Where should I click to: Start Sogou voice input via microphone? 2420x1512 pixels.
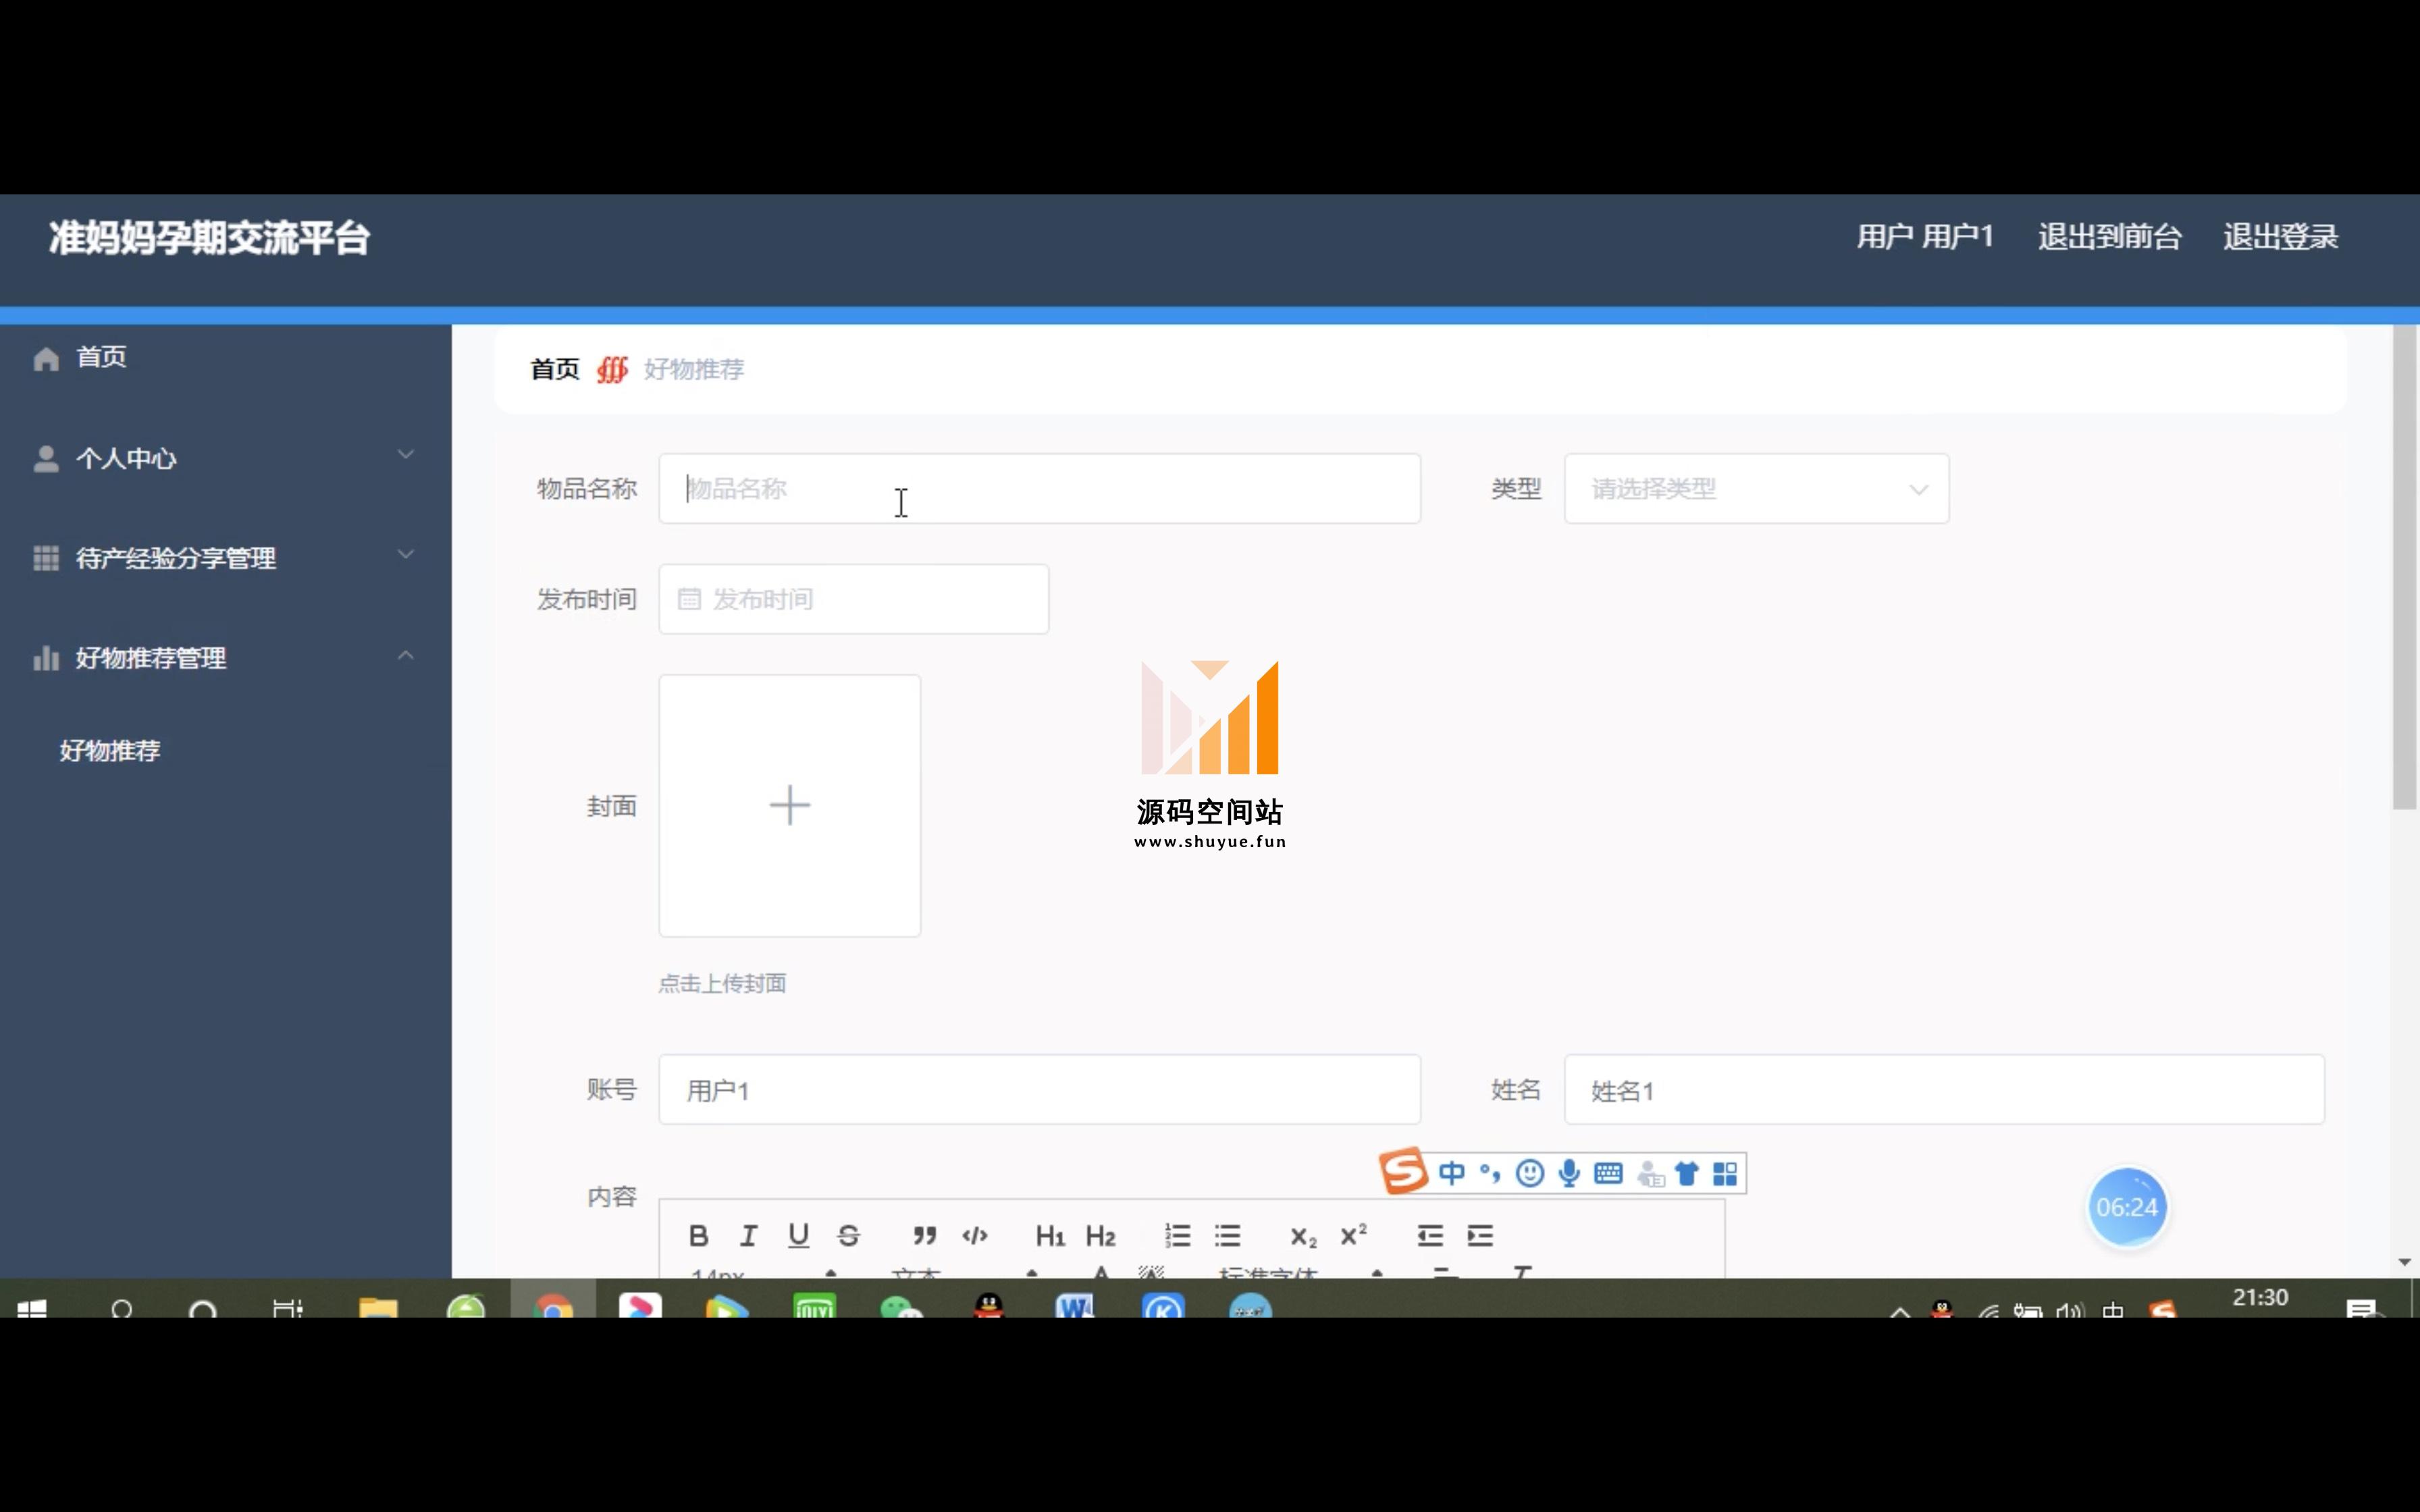(x=1569, y=1173)
